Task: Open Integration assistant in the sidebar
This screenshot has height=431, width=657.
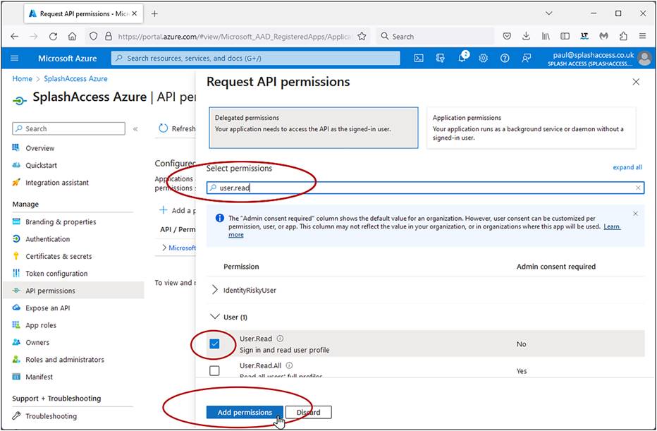Action: 57,183
